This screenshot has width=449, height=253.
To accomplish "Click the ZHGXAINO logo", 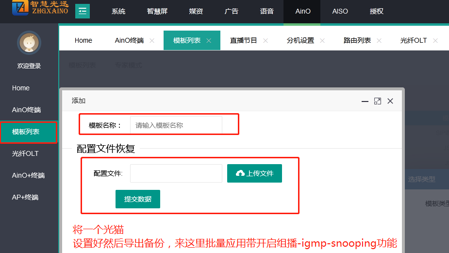I will pyautogui.click(x=41, y=10).
